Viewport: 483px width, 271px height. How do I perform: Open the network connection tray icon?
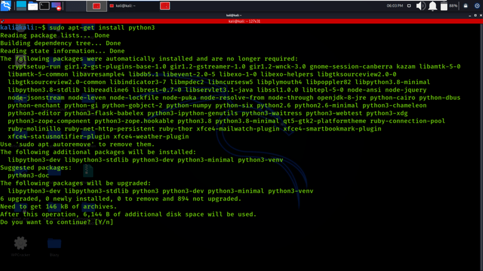click(409, 6)
